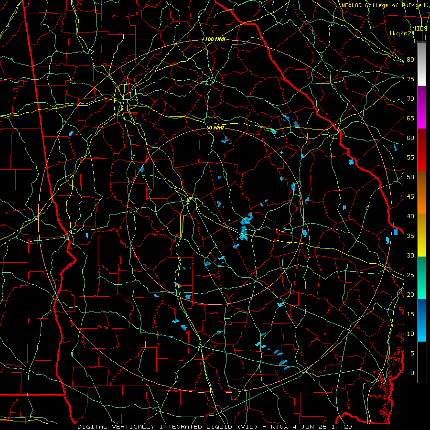Pick the magenta-purple segment of the color bar
Image resolution: width=430 pixels, height=430 pixels.
pos(422,107)
